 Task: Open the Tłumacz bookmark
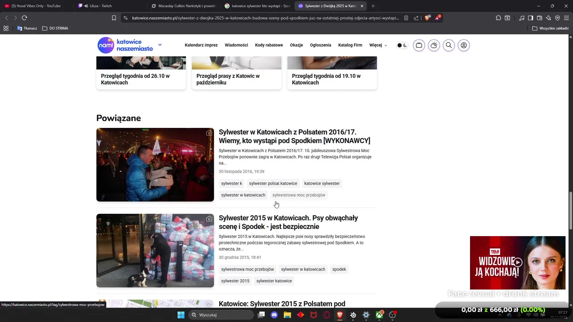pos(27,28)
